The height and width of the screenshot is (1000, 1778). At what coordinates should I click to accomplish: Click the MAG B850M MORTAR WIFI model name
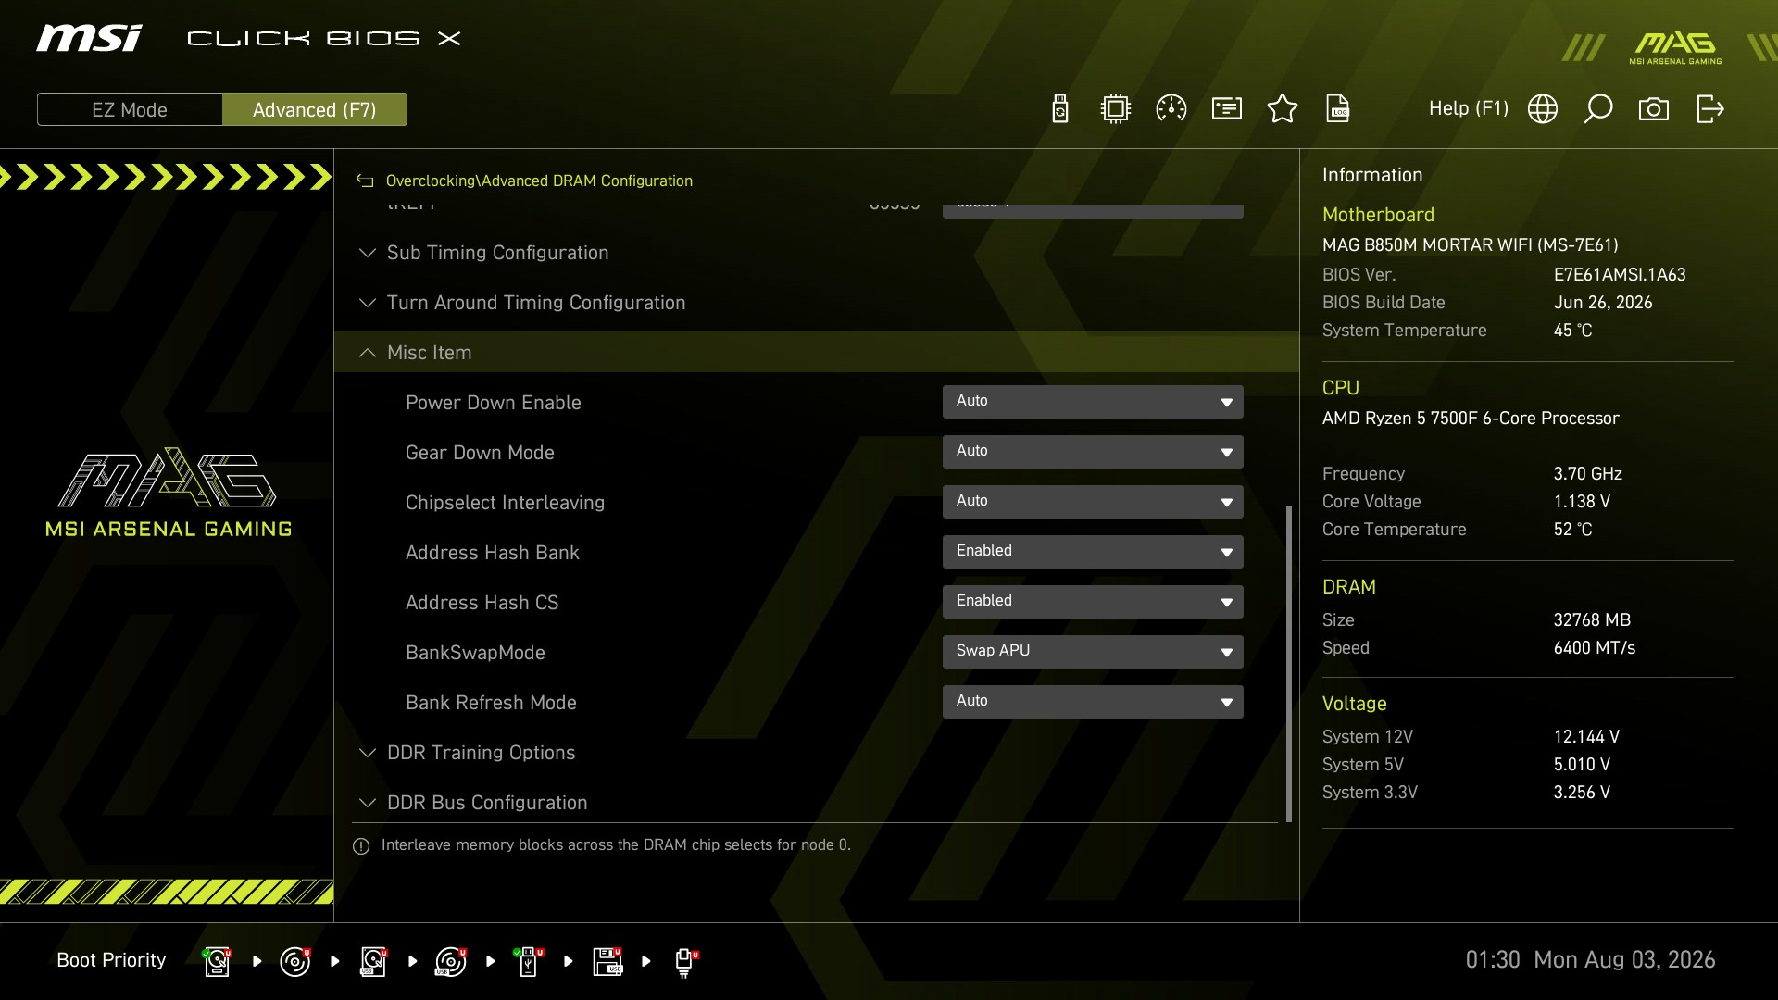1471,245
